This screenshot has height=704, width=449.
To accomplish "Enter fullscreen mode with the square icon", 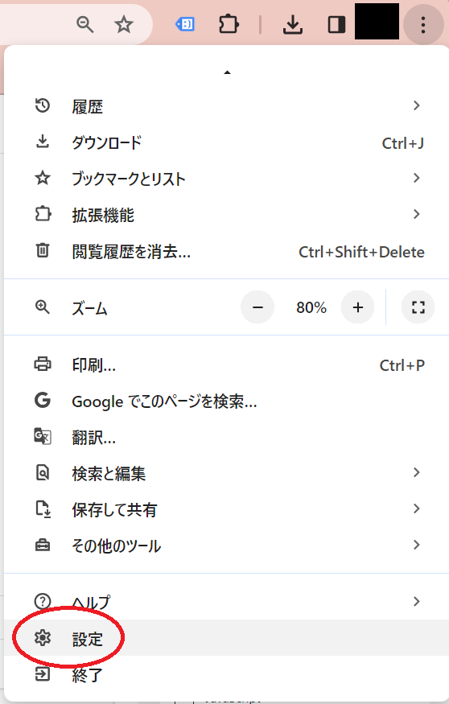I will tap(418, 307).
